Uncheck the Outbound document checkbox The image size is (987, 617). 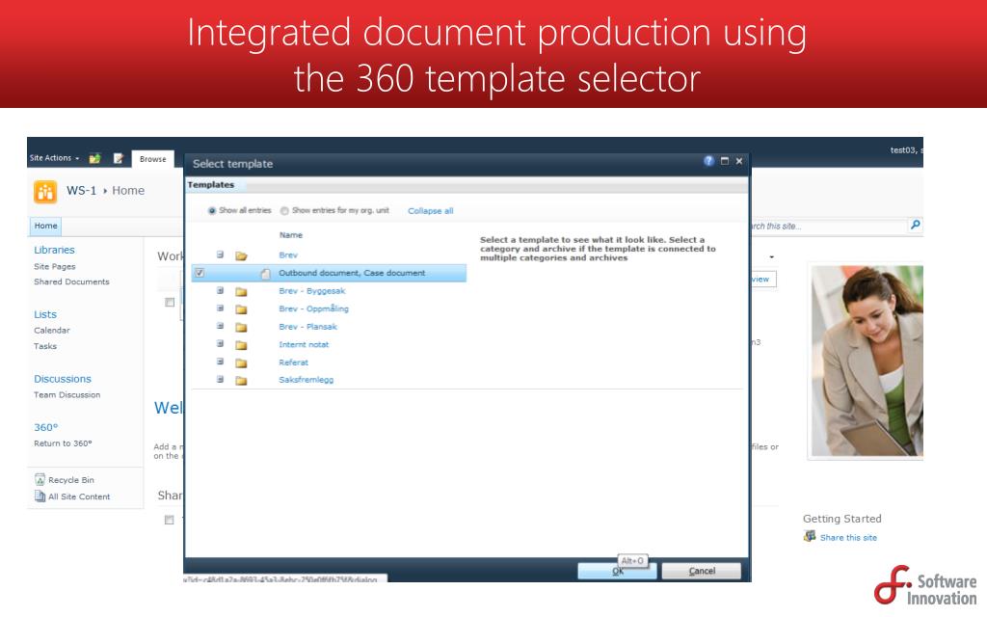coord(200,273)
